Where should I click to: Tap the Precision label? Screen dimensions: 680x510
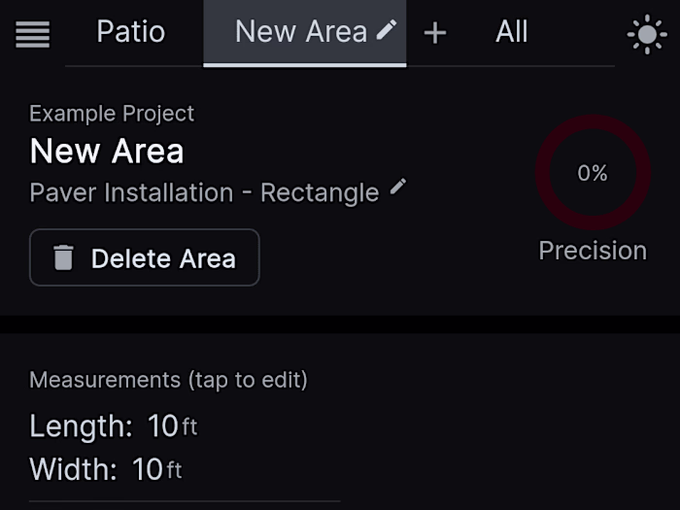click(593, 251)
